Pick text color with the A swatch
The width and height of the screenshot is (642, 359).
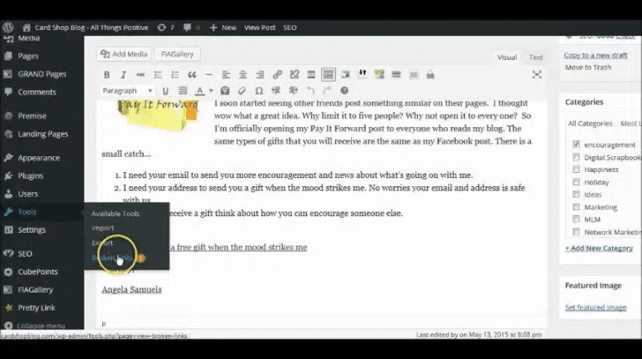point(199,91)
